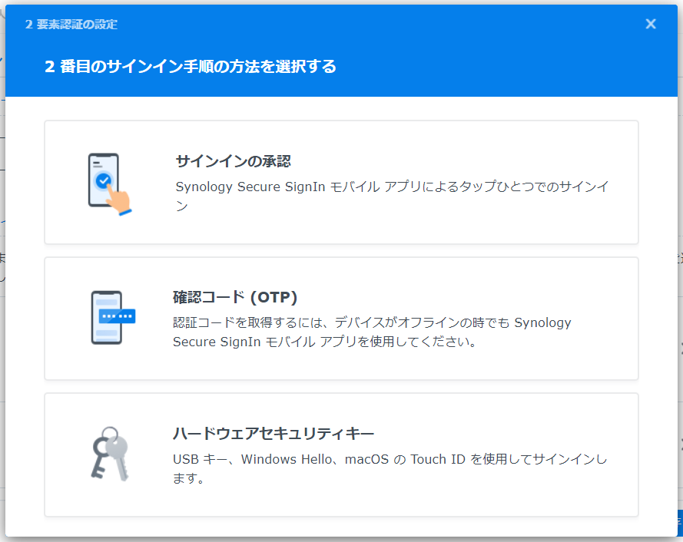The height and width of the screenshot is (542, 683).
Task: Click the ハードウェアセキュリティキー heading text
Action: tap(274, 434)
